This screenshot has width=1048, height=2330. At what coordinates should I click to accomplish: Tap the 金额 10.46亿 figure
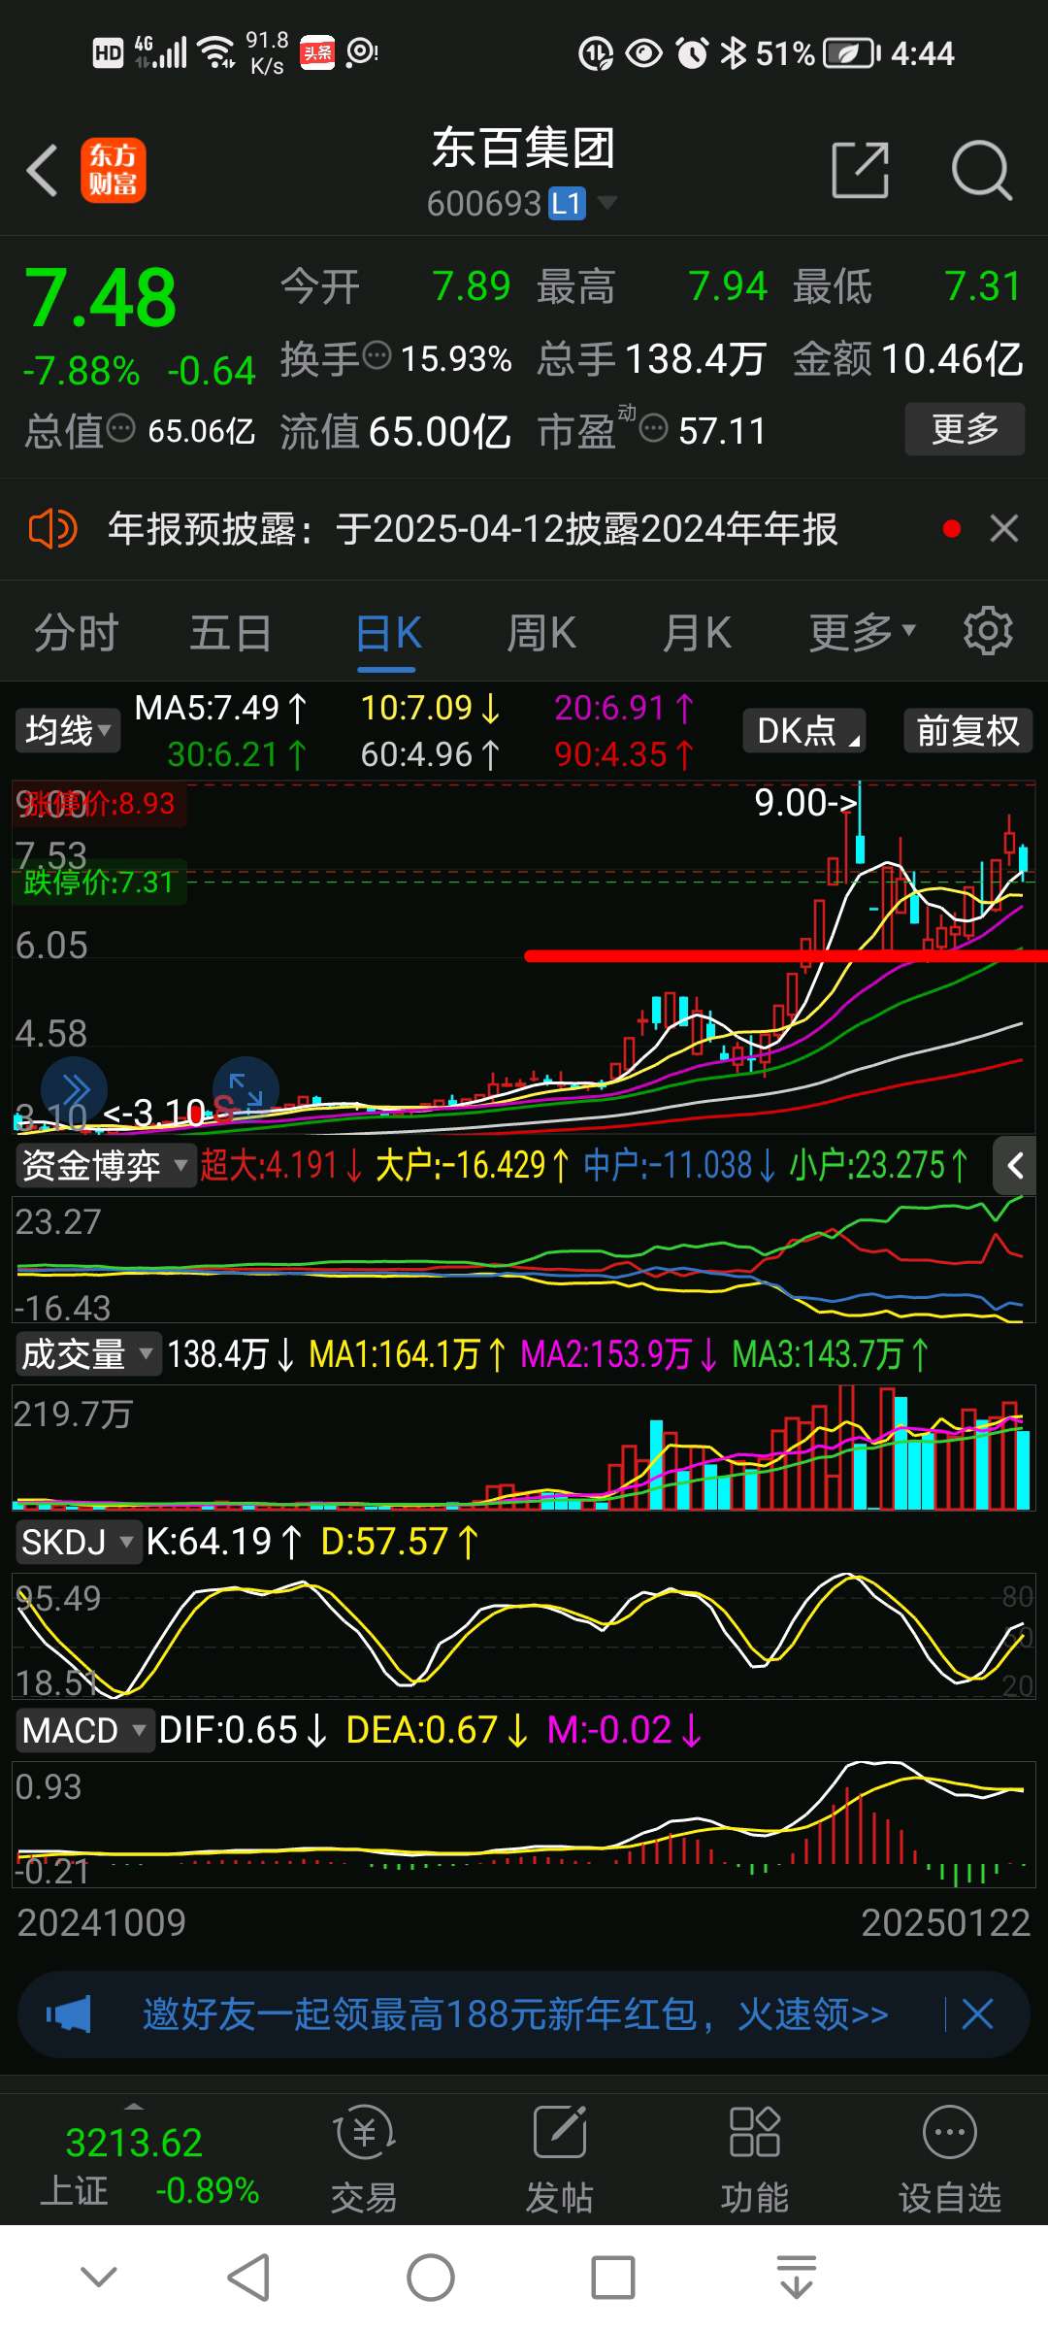point(908,358)
